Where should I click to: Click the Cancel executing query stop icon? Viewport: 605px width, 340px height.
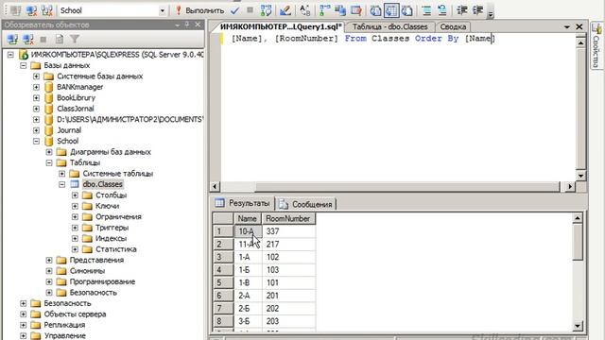[x=250, y=10]
